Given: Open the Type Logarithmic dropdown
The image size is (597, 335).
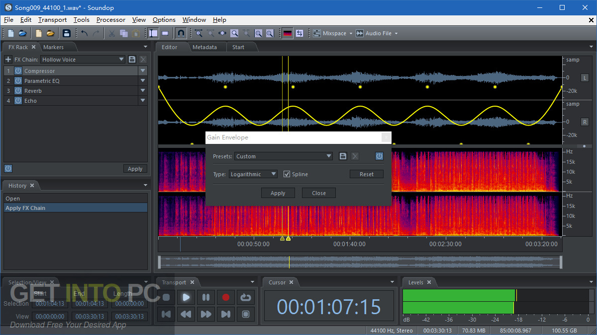Looking at the screenshot, I should pos(253,174).
